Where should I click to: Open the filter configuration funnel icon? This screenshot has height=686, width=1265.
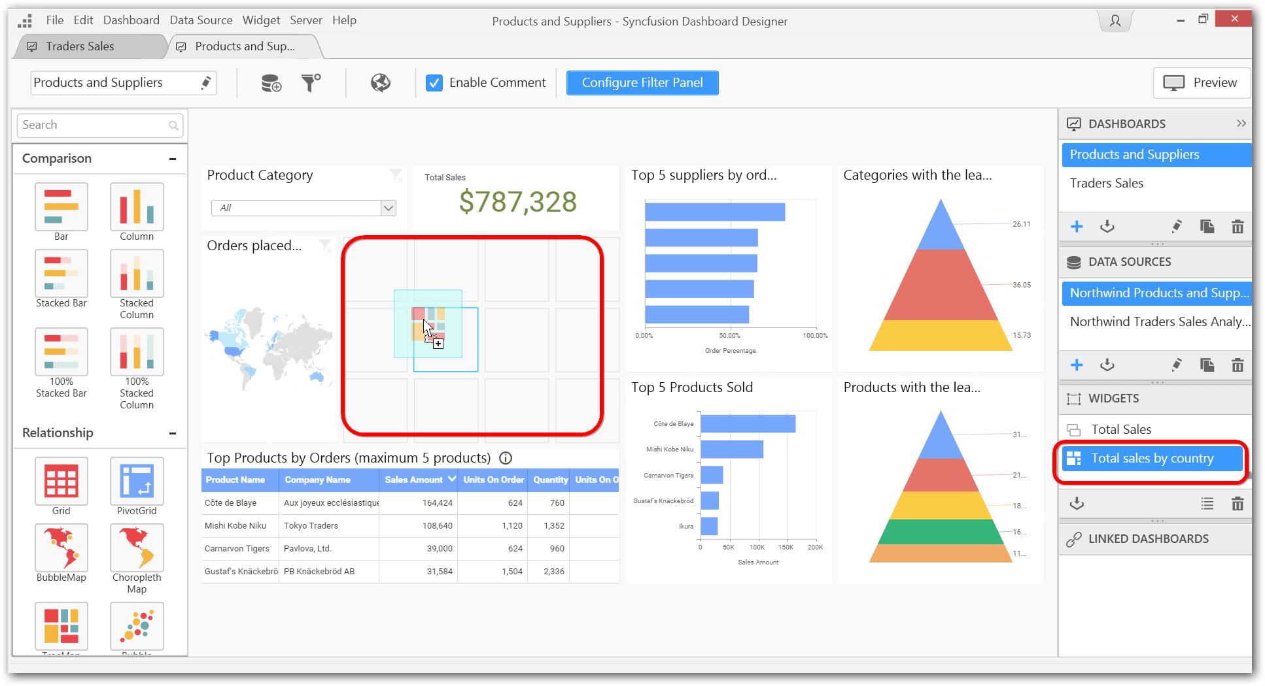[311, 83]
